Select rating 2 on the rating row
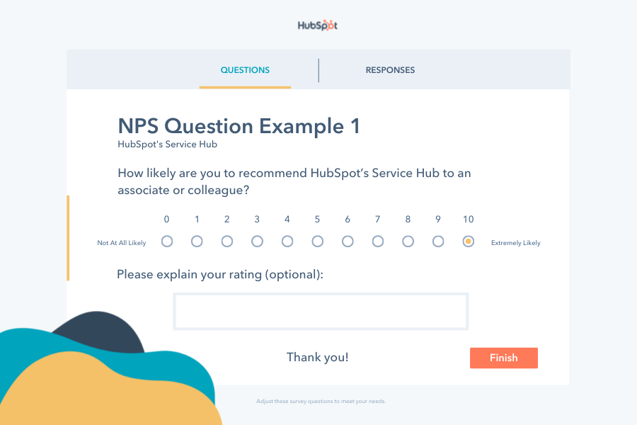This screenshot has height=425, width=637. pos(226,241)
